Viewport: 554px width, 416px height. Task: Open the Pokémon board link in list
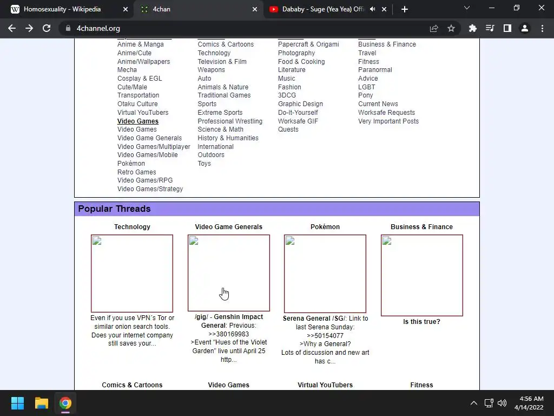131,164
